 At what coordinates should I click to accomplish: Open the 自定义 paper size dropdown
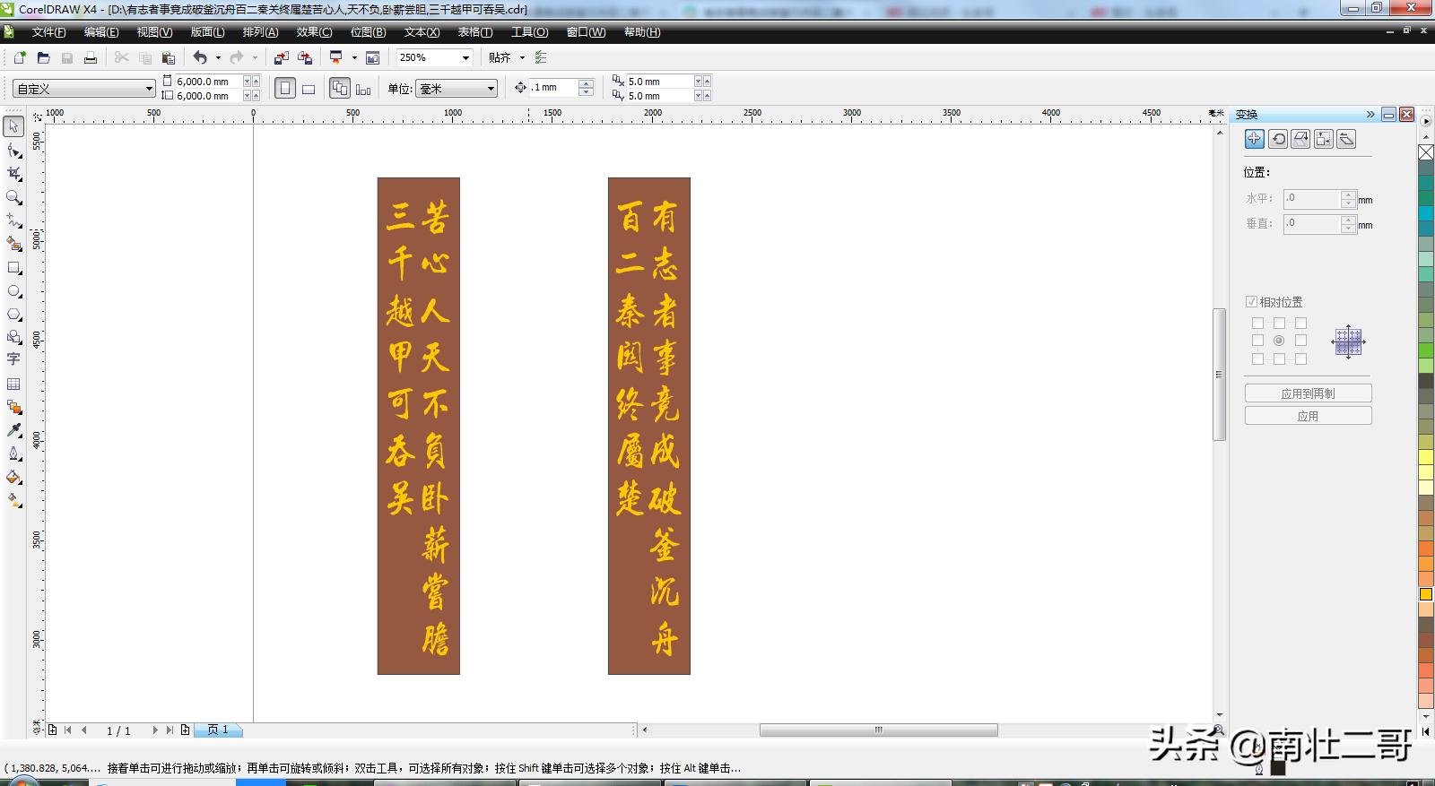(149, 88)
